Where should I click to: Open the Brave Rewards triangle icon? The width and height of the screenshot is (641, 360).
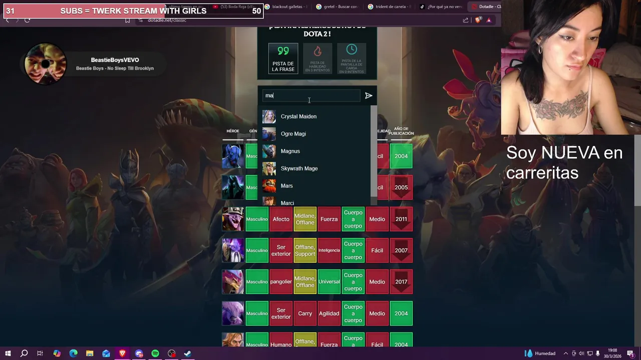(x=489, y=20)
